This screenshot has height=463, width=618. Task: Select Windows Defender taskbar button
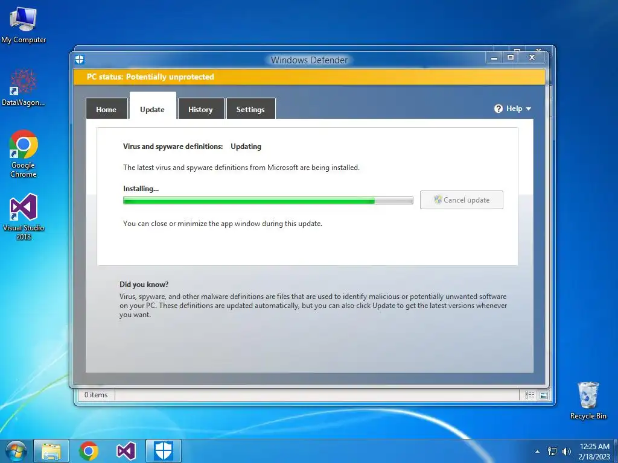point(163,451)
